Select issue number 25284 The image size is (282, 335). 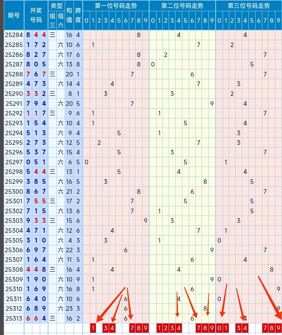click(x=14, y=35)
